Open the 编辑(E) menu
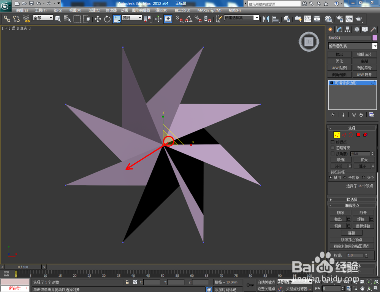 point(22,10)
